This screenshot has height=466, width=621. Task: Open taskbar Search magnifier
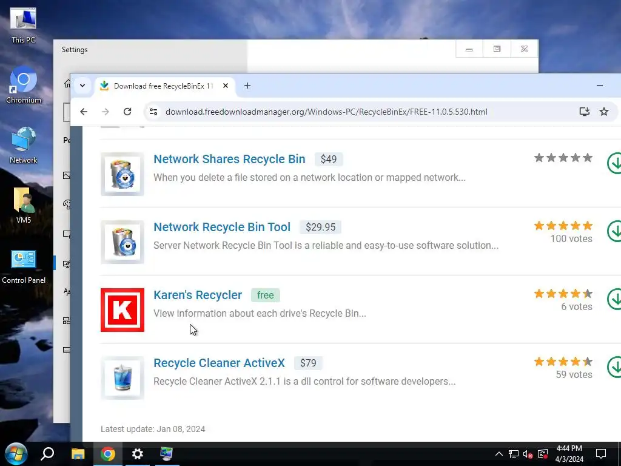[47, 454]
